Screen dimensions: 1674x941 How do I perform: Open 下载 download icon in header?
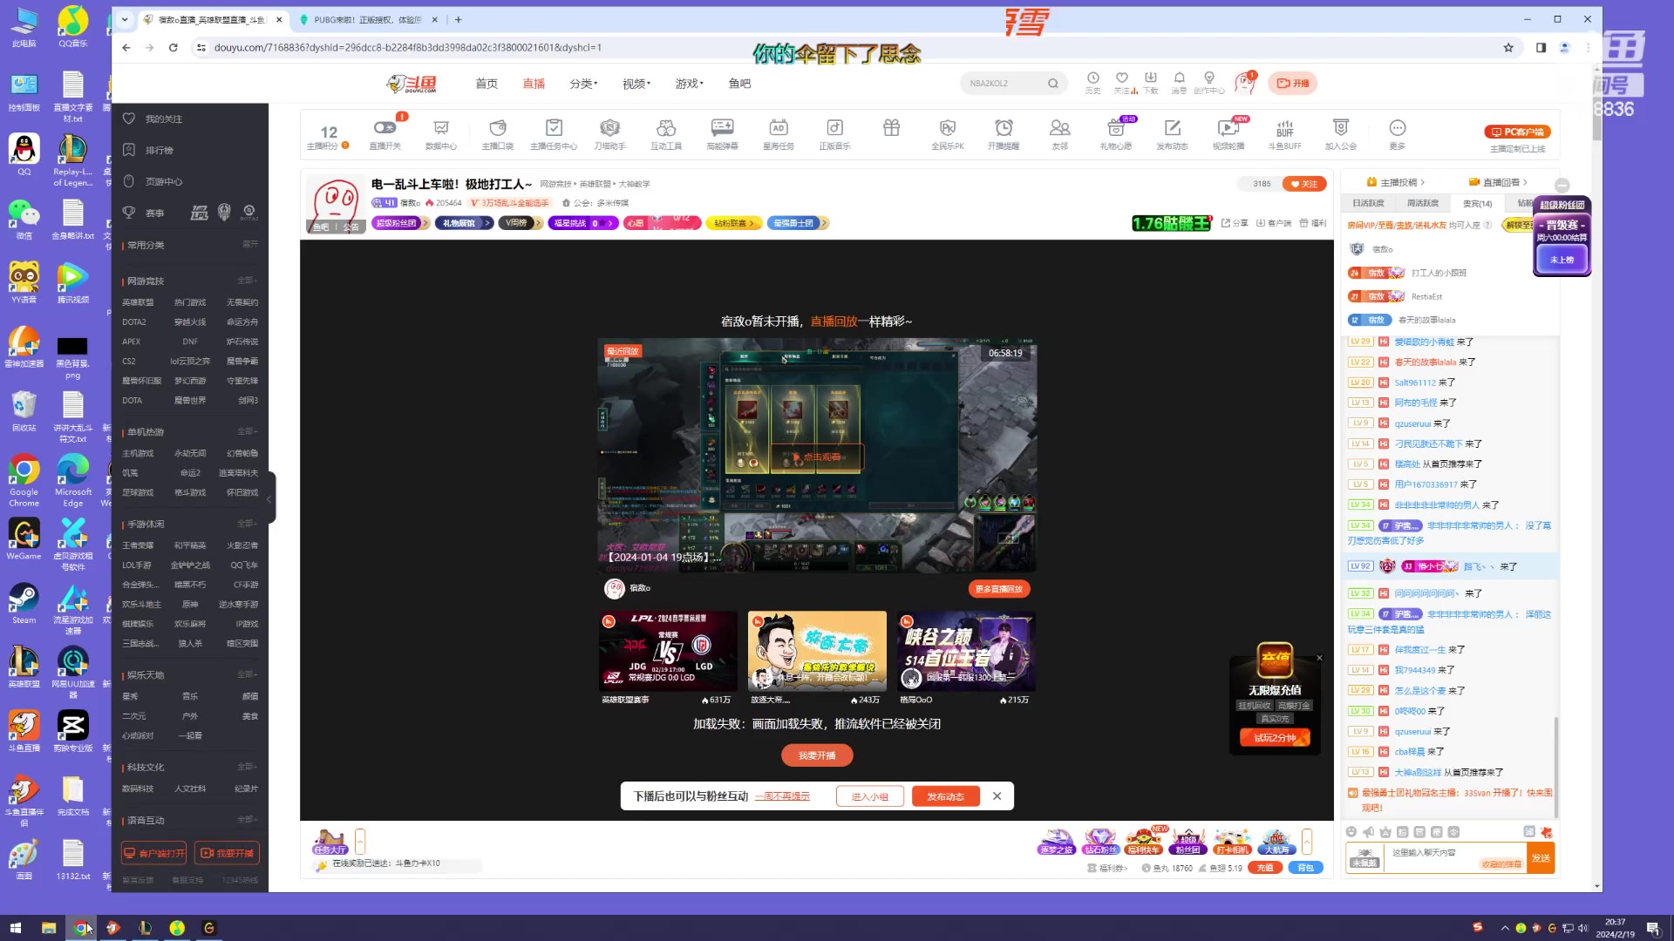tap(1151, 78)
